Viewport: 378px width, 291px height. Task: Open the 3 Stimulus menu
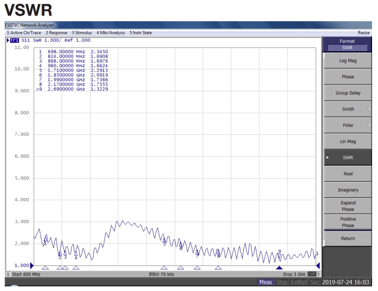point(82,33)
